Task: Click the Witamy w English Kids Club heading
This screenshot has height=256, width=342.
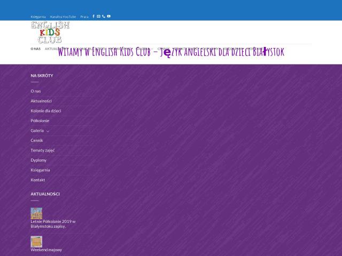Action: pyautogui.click(x=171, y=52)
